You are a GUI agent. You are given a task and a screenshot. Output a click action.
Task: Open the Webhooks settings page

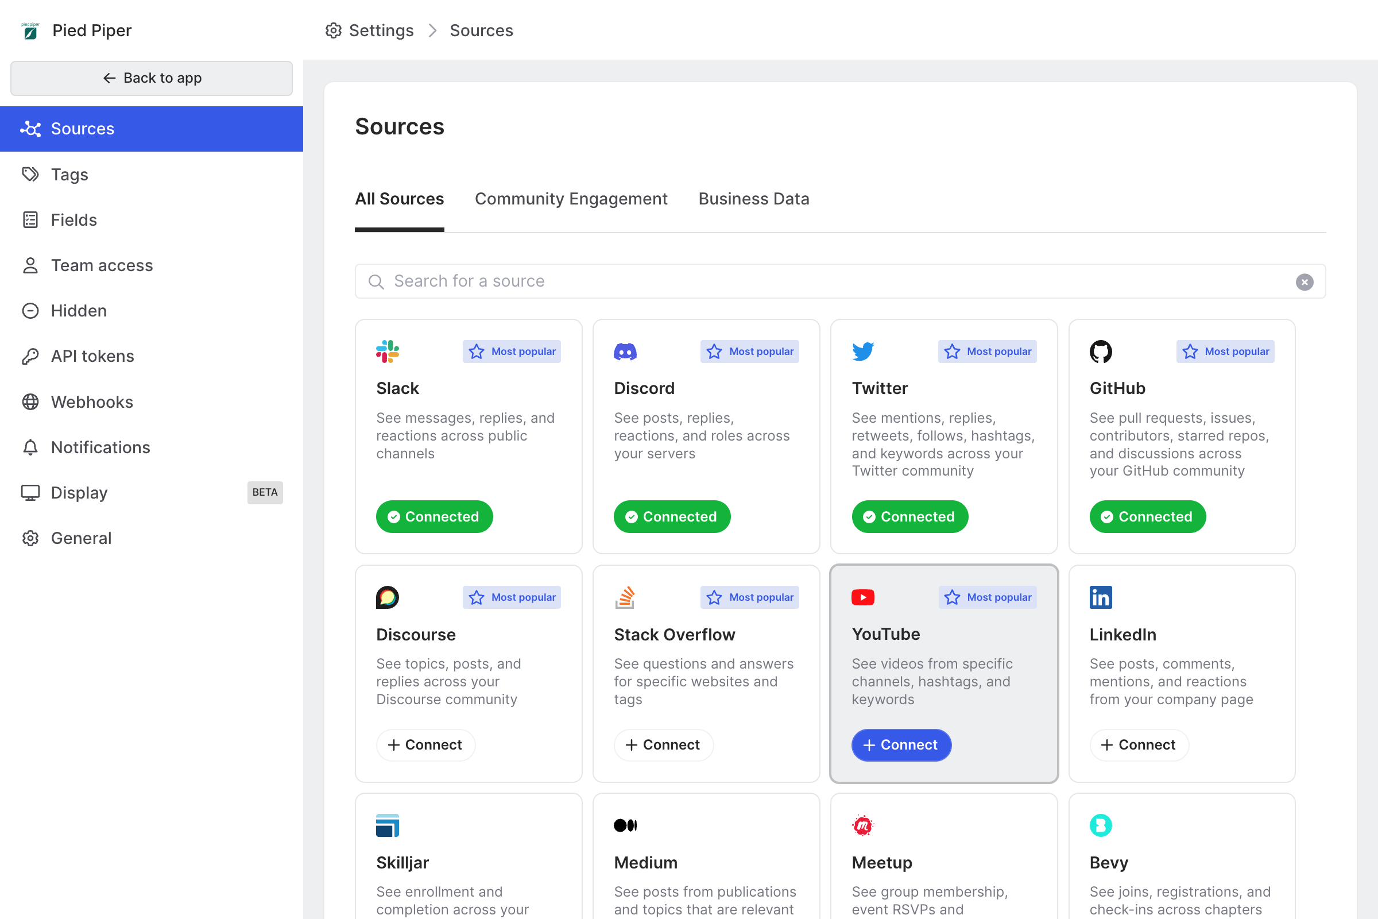[152, 402]
